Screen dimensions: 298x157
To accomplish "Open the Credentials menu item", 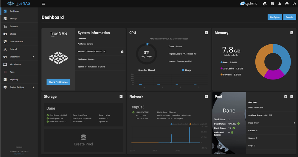I will (19, 57).
